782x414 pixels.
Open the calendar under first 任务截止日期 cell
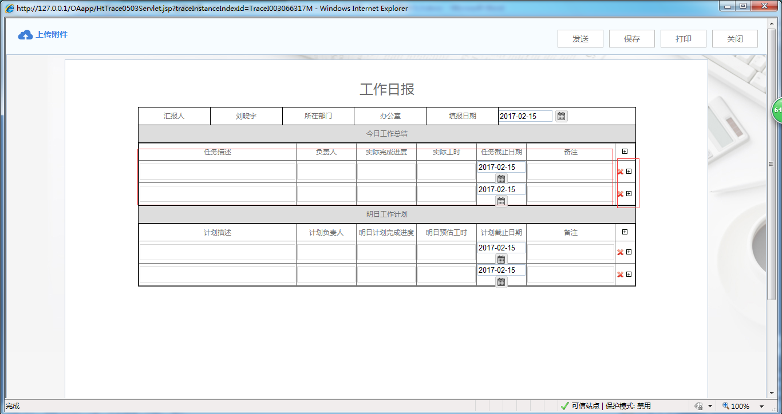[501, 178]
